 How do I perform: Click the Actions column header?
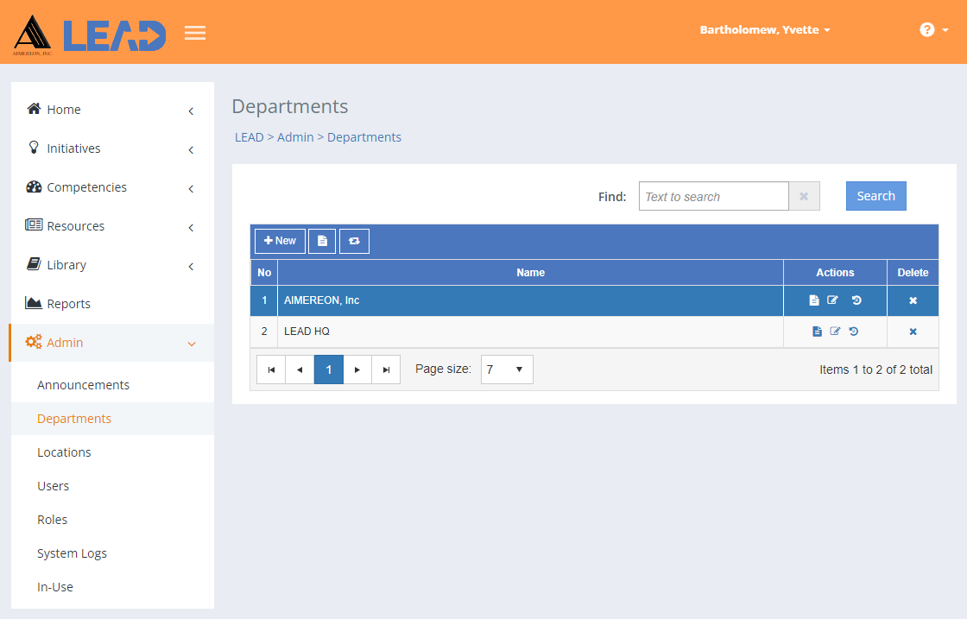835,273
